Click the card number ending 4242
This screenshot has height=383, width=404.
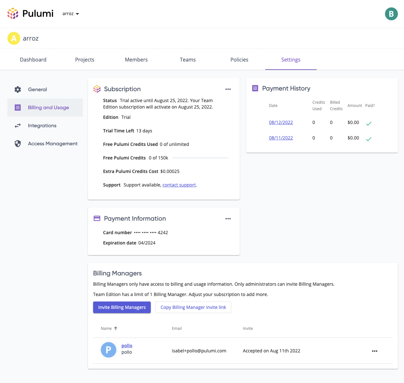pyautogui.click(x=151, y=233)
